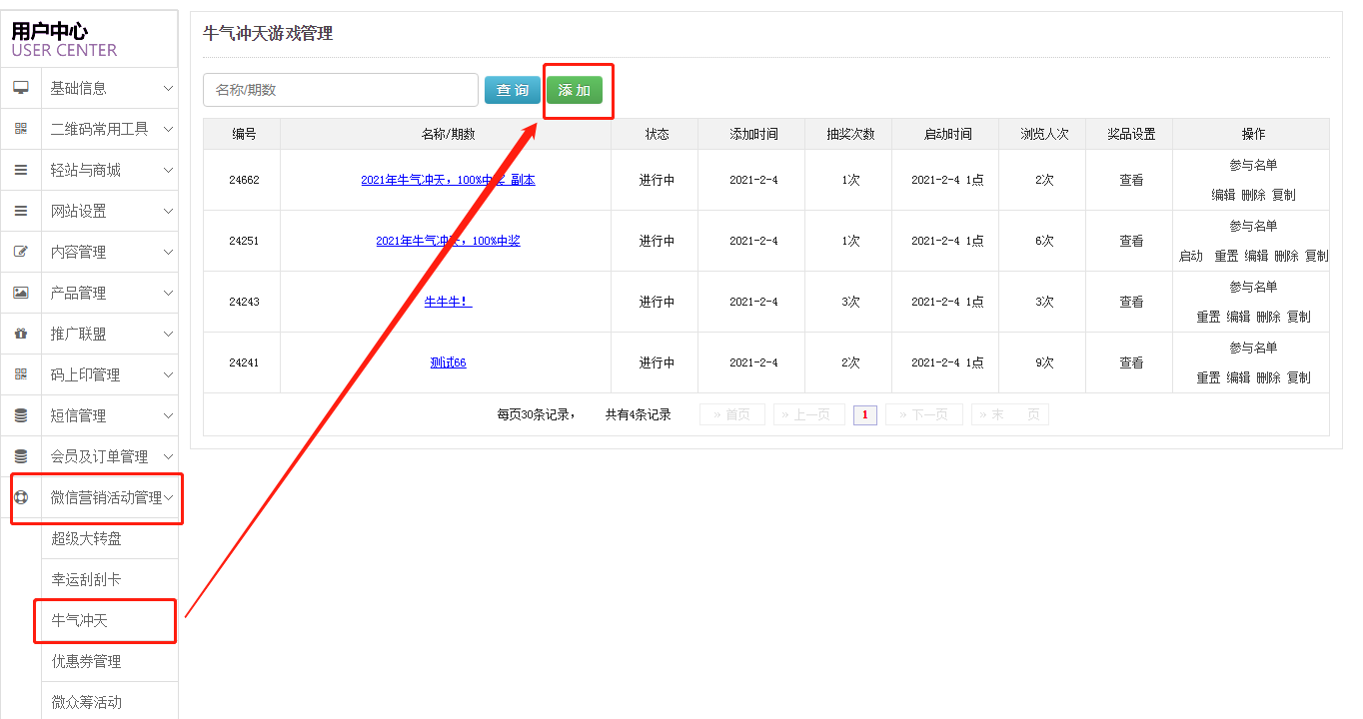
Task: Open the 优惠券管理 submenu item
Action: click(x=87, y=661)
